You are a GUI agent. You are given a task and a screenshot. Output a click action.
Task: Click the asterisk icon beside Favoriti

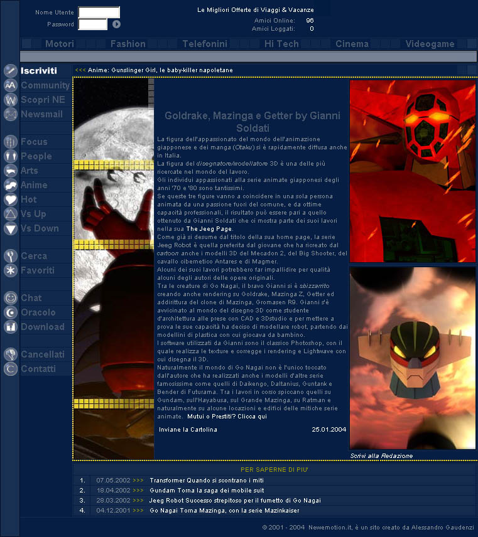coord(11,270)
